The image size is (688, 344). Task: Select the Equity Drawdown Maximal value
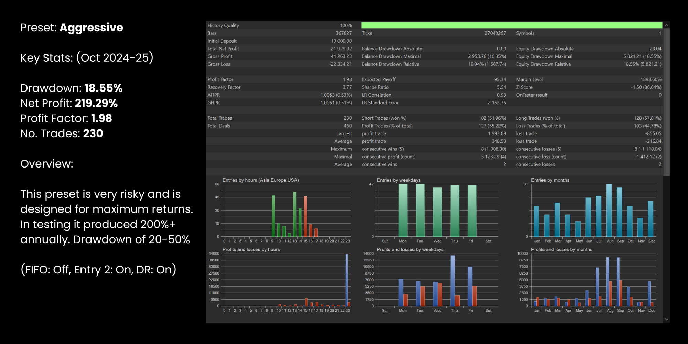pyautogui.click(x=642, y=56)
